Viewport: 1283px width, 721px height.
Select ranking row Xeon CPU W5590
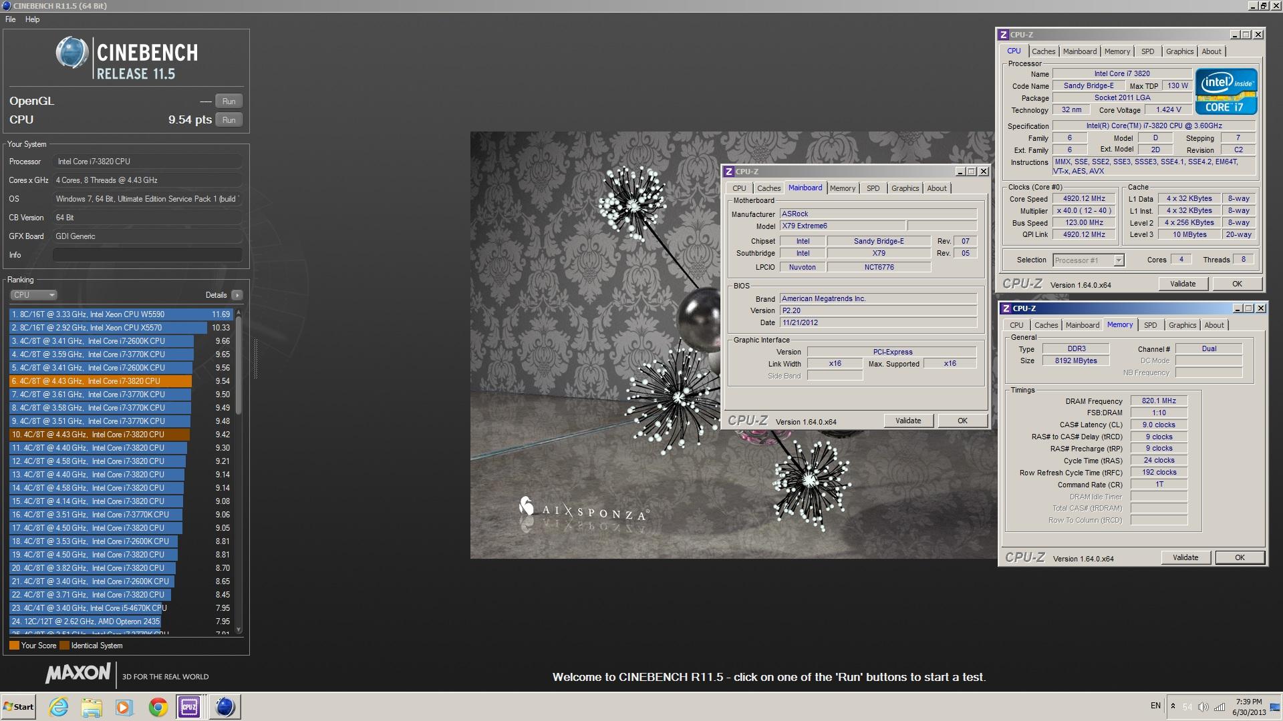click(121, 314)
